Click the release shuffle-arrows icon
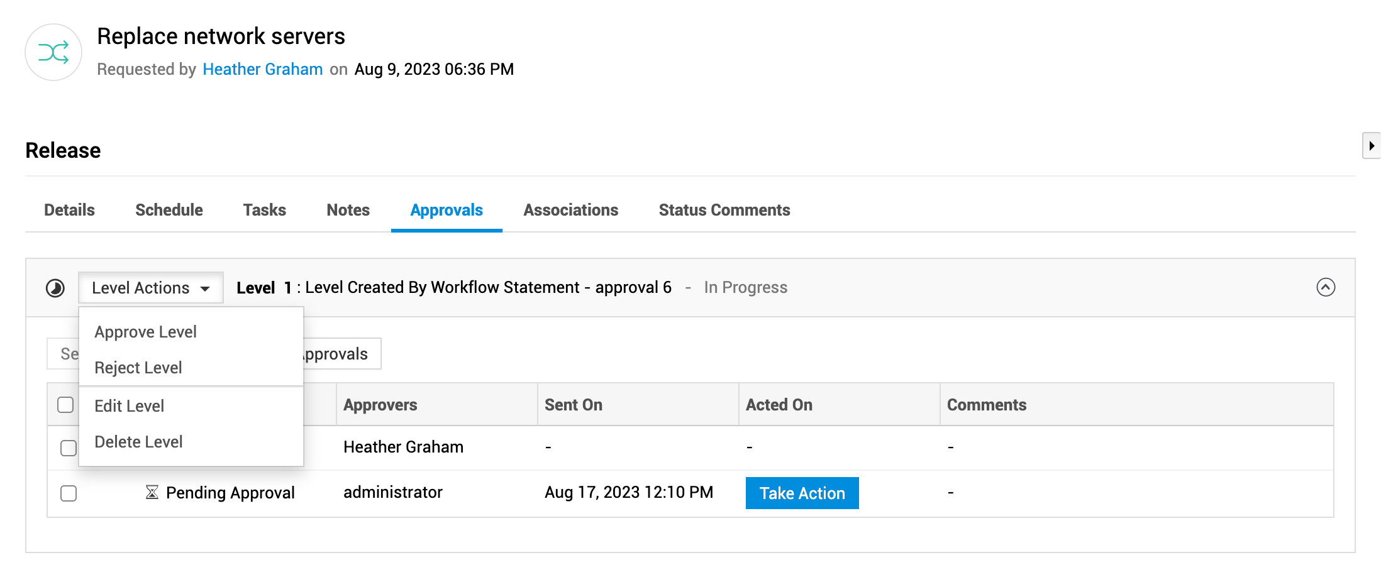This screenshot has width=1381, height=577. pos(53,52)
